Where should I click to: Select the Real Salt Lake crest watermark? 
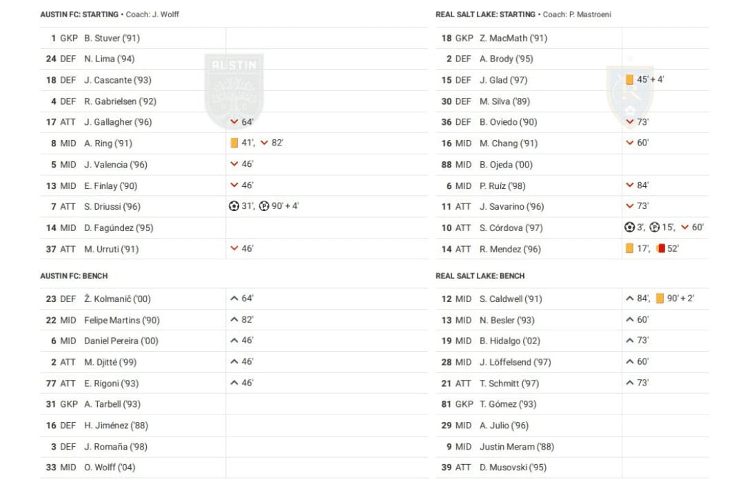tap(629, 97)
